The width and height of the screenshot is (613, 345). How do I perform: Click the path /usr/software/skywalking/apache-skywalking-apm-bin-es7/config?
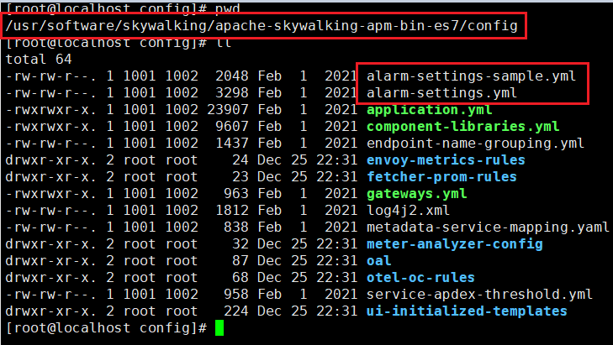[x=262, y=26]
